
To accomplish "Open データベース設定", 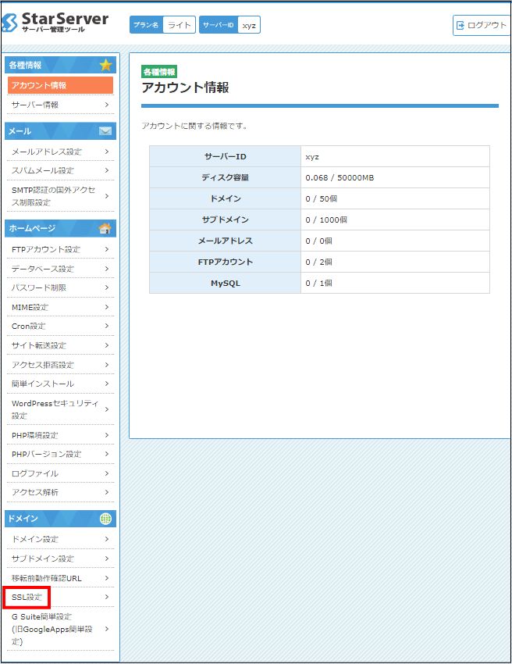I will (x=61, y=269).
